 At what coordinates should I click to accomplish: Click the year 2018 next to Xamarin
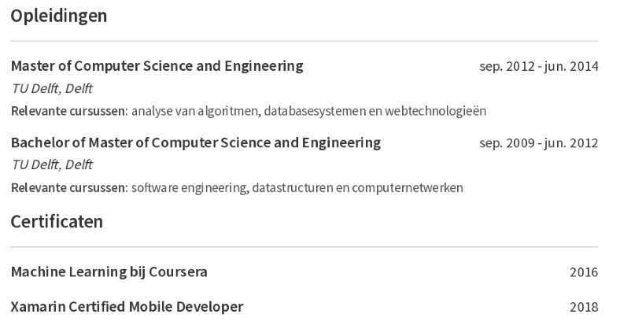pos(584,307)
